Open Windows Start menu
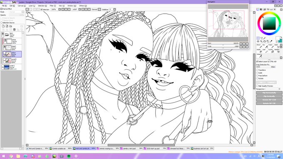The height and width of the screenshot is (159, 283). (x=3, y=156)
